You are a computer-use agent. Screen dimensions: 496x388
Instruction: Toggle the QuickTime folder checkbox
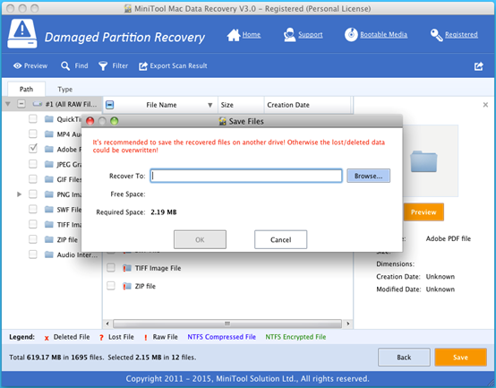point(33,118)
